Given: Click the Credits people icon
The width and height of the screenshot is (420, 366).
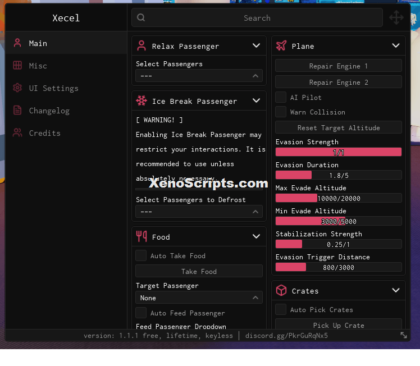Looking at the screenshot, I should point(17,133).
